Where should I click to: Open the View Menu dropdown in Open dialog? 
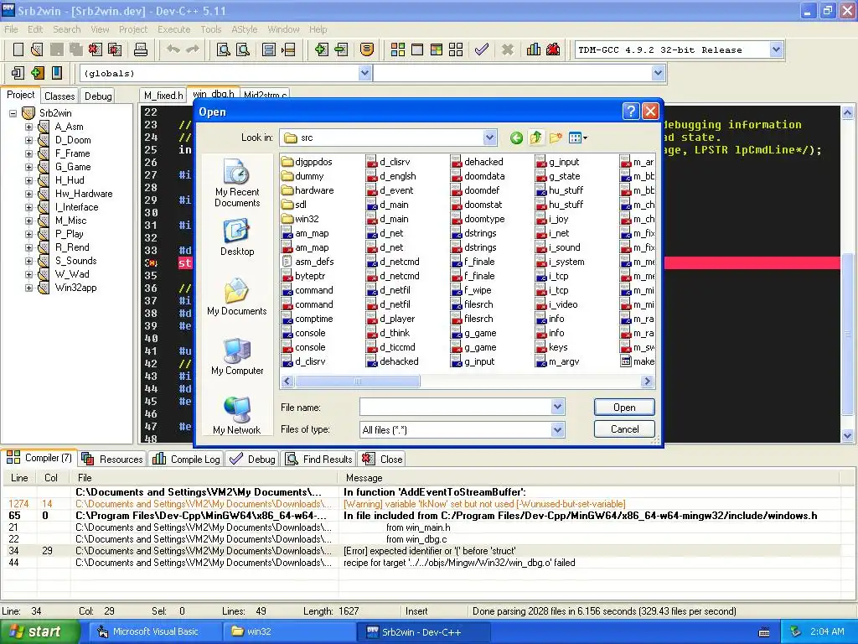point(578,138)
